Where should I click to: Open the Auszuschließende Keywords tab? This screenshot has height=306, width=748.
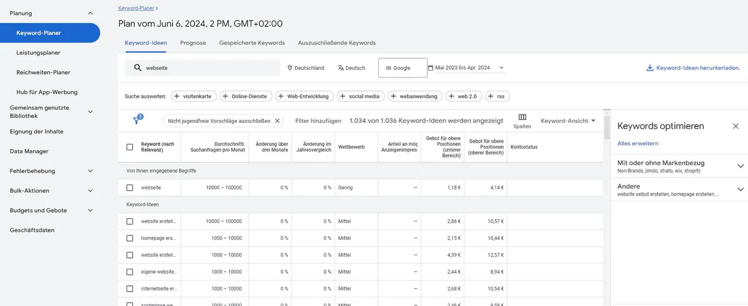[337, 43]
